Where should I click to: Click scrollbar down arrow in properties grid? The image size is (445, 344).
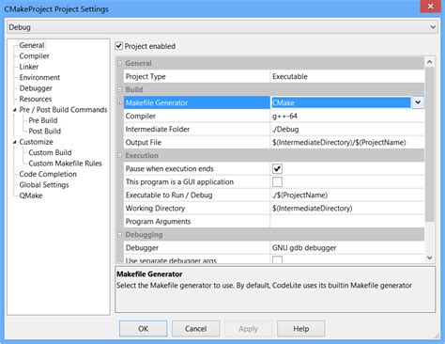[430, 258]
